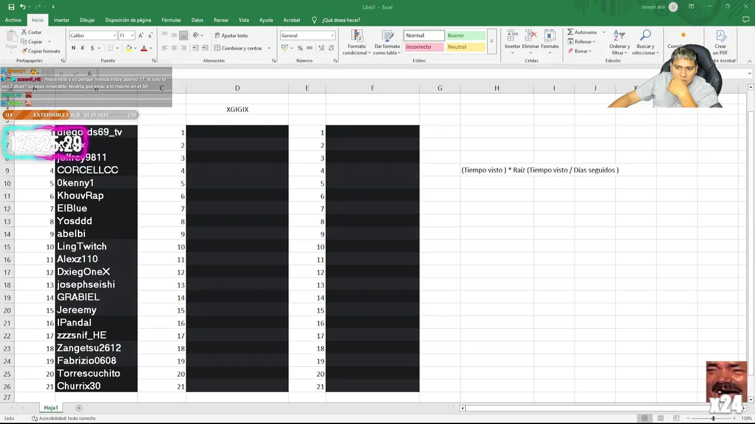
Task: Click the Copiar formato paintbrush
Action: 40,51
